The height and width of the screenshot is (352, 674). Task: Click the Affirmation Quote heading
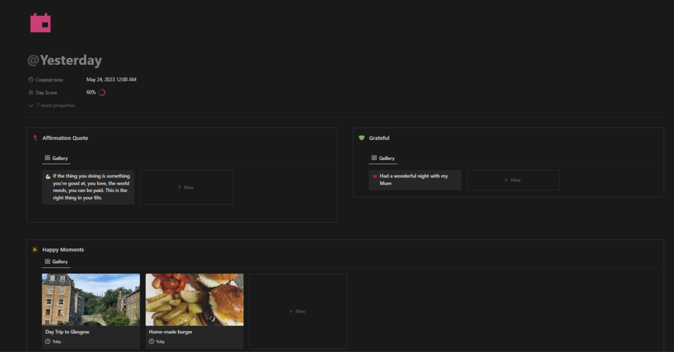[x=65, y=138]
